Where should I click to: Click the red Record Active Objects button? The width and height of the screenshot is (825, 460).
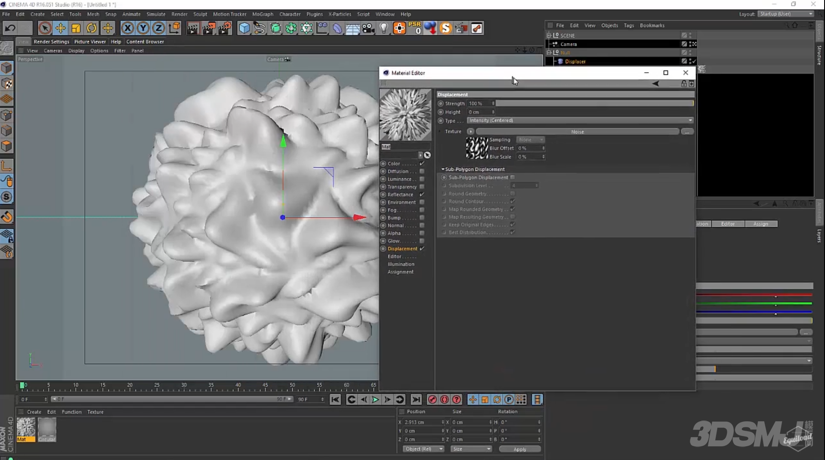tap(432, 400)
